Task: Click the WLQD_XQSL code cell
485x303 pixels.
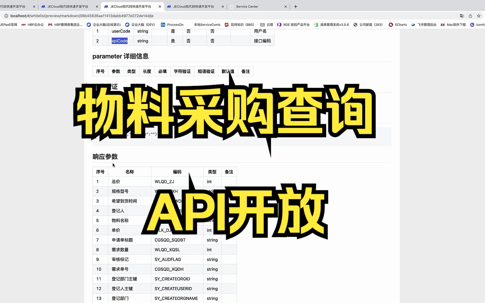Action: pyautogui.click(x=177, y=250)
